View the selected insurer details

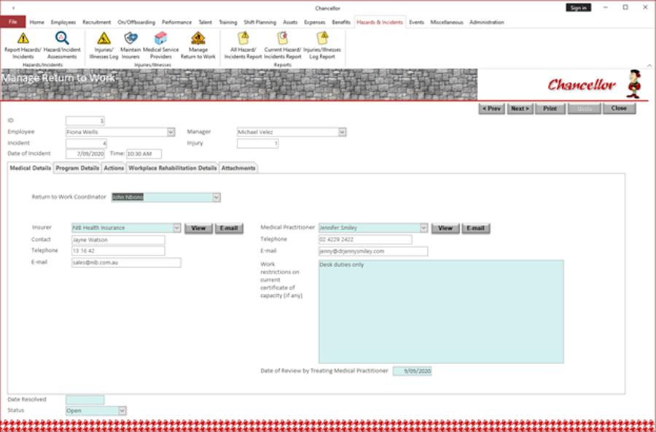pyautogui.click(x=198, y=228)
